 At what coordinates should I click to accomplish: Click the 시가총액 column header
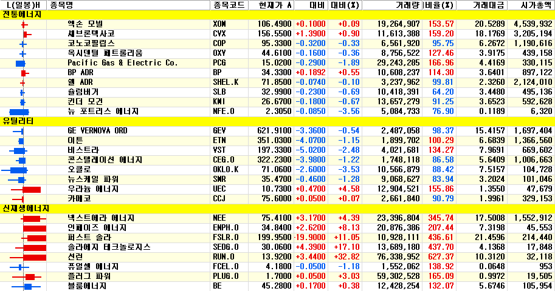tap(531, 5)
